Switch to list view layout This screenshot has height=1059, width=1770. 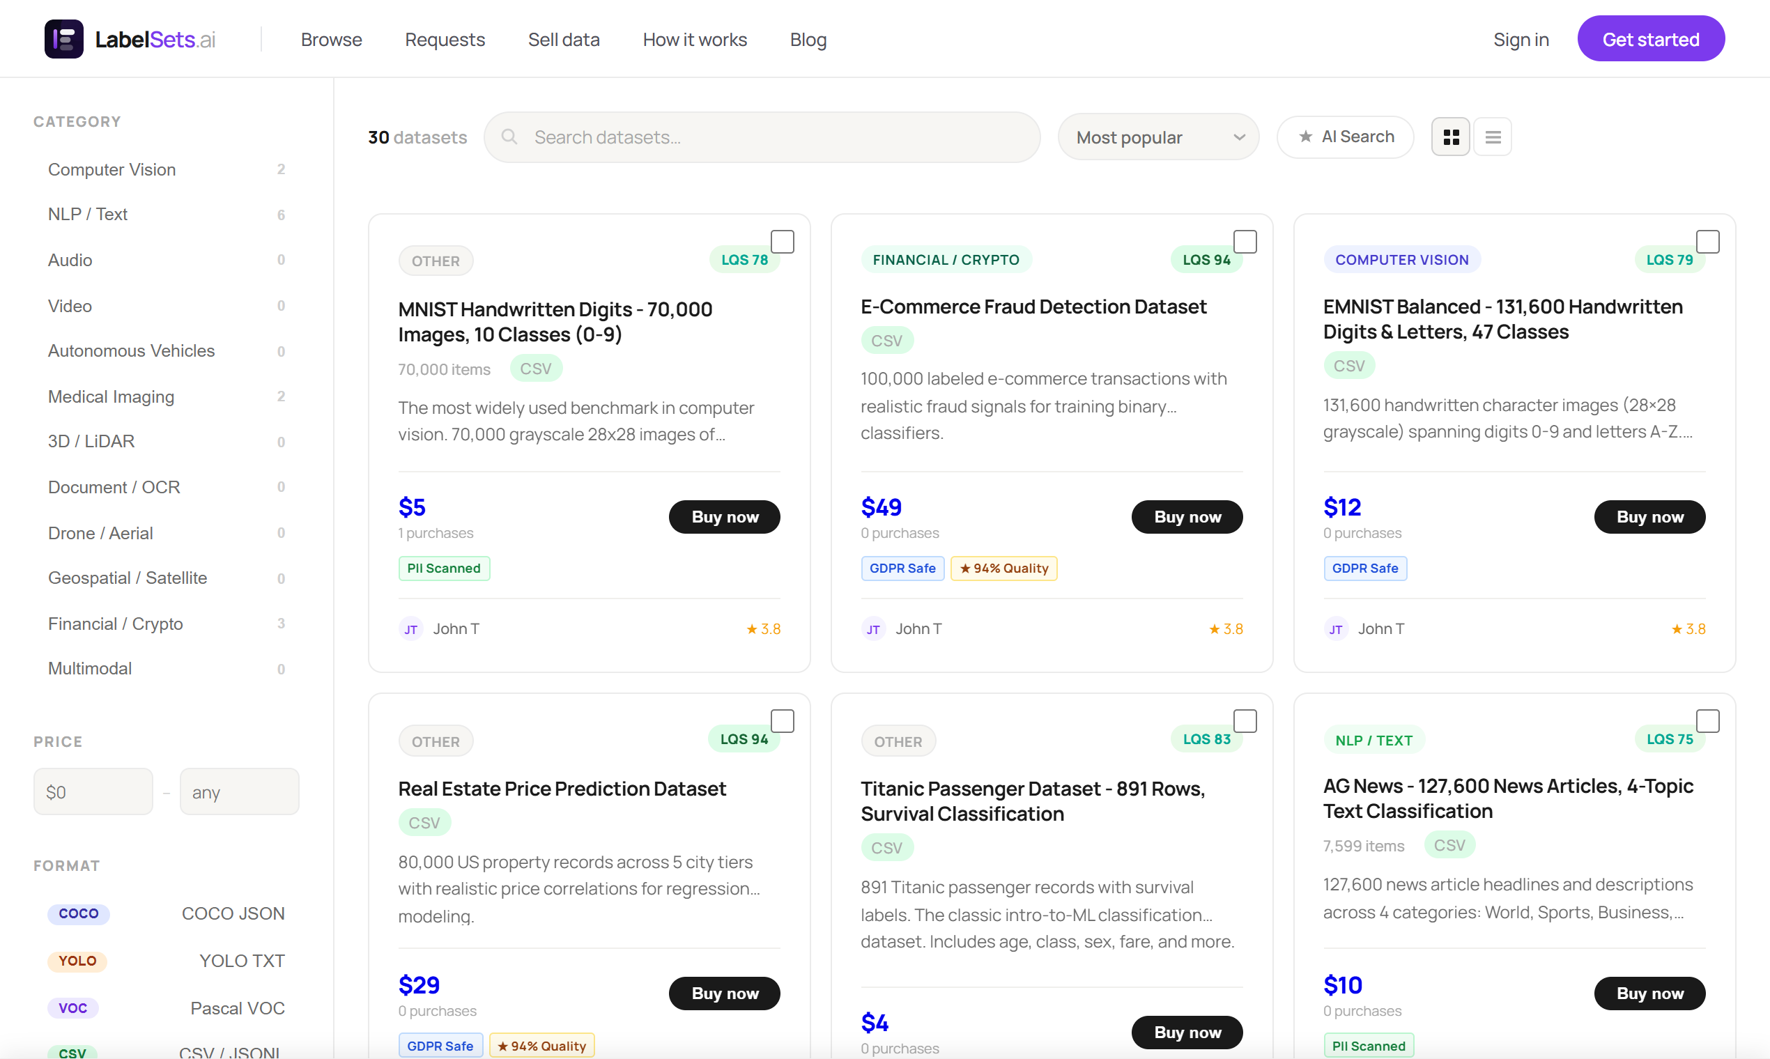pyautogui.click(x=1493, y=137)
